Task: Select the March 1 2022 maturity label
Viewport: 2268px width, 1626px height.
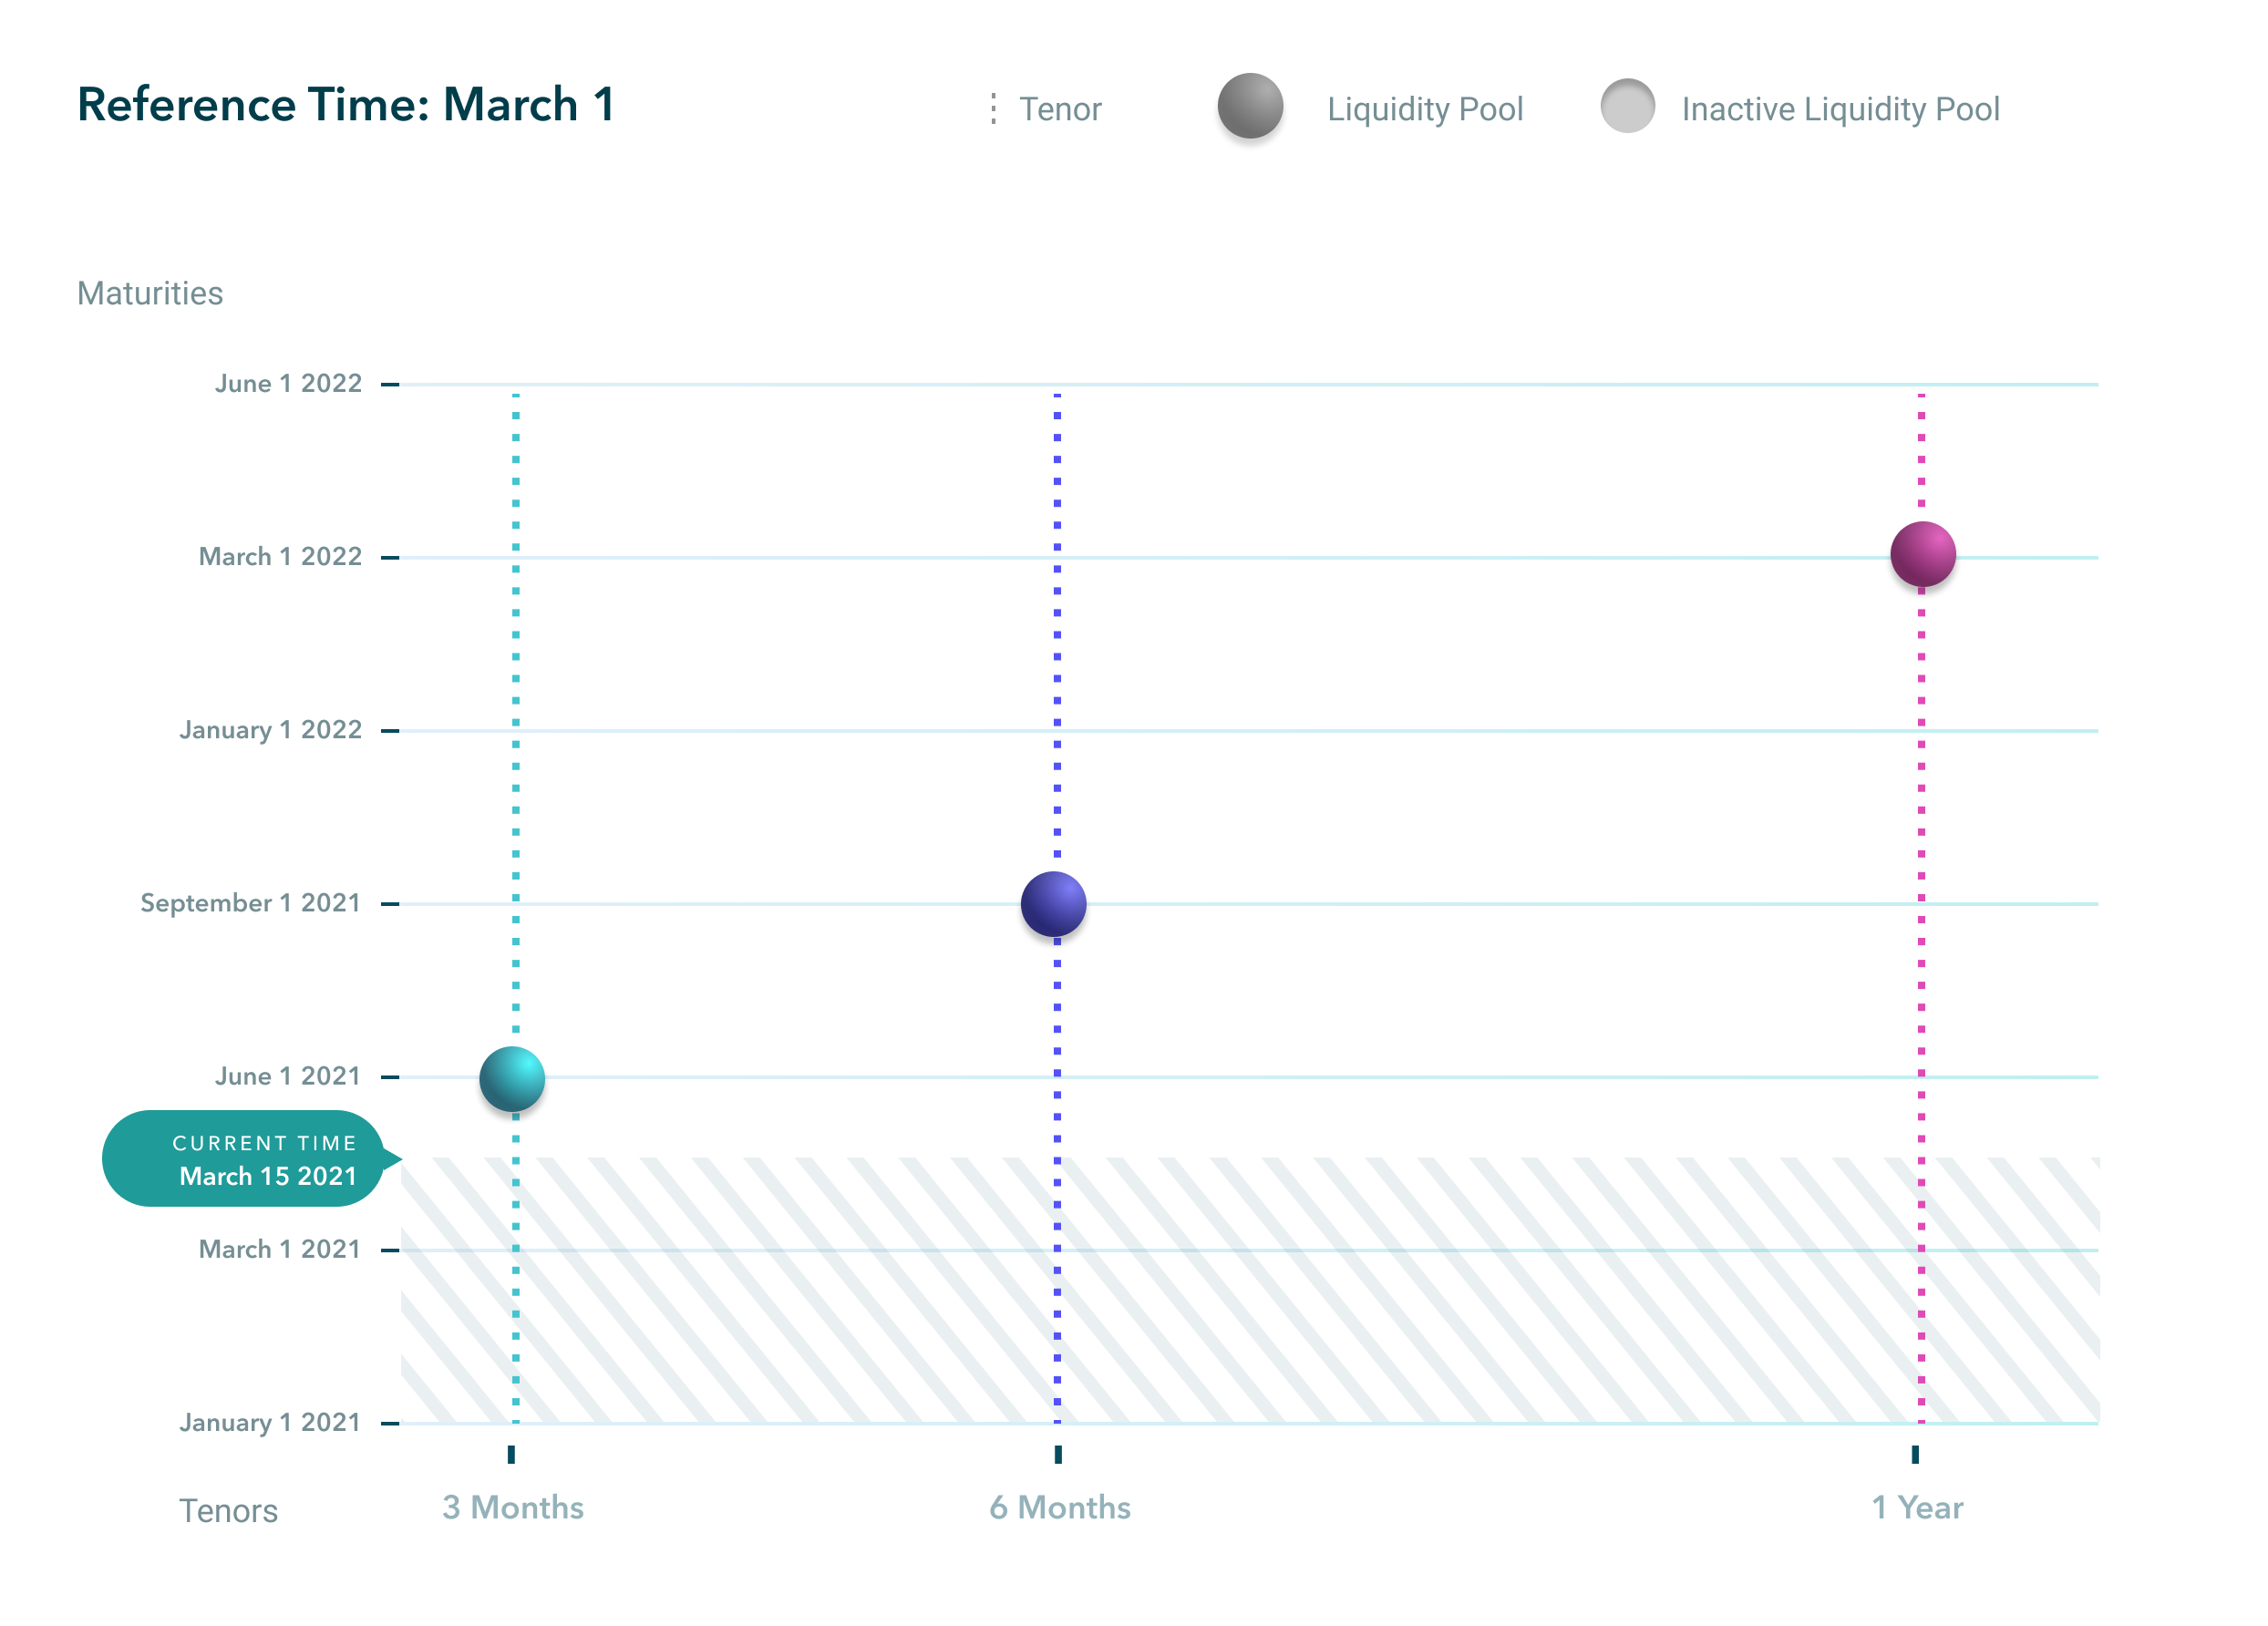Action: click(280, 556)
